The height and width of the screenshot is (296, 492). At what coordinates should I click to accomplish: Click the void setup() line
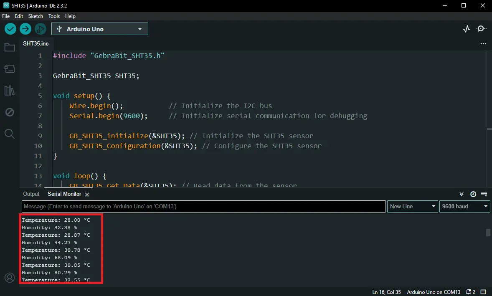coord(81,96)
